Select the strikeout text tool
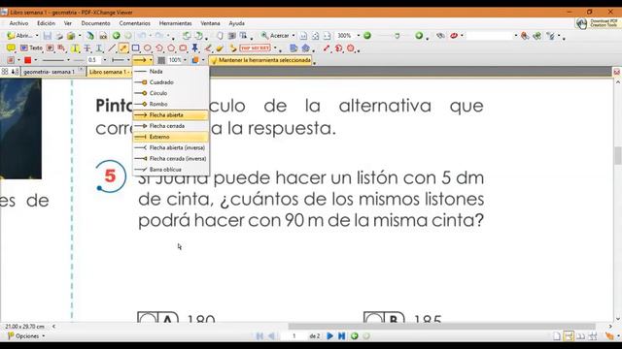This screenshot has width=622, height=349. pos(86,48)
